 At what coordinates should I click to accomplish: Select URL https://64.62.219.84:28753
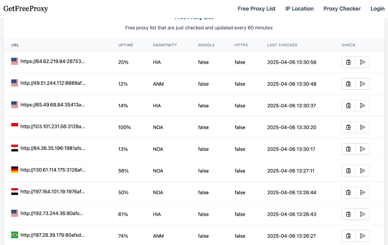pyautogui.click(x=53, y=61)
